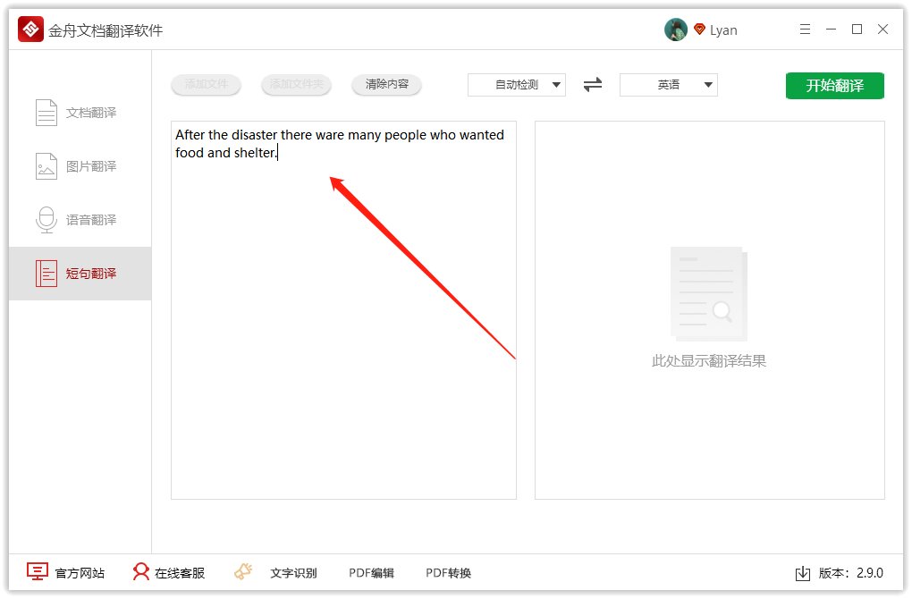Click the VIP membership badge icon

pos(699,28)
